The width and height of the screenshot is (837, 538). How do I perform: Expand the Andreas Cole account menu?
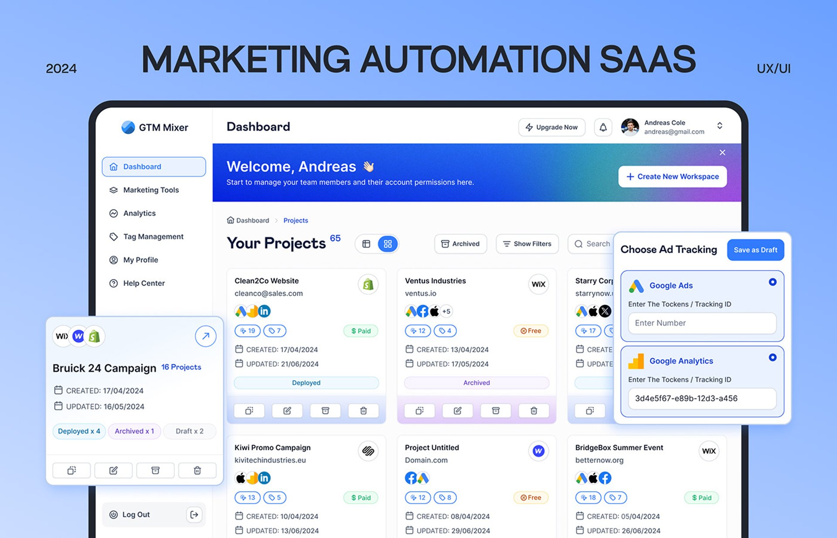719,126
